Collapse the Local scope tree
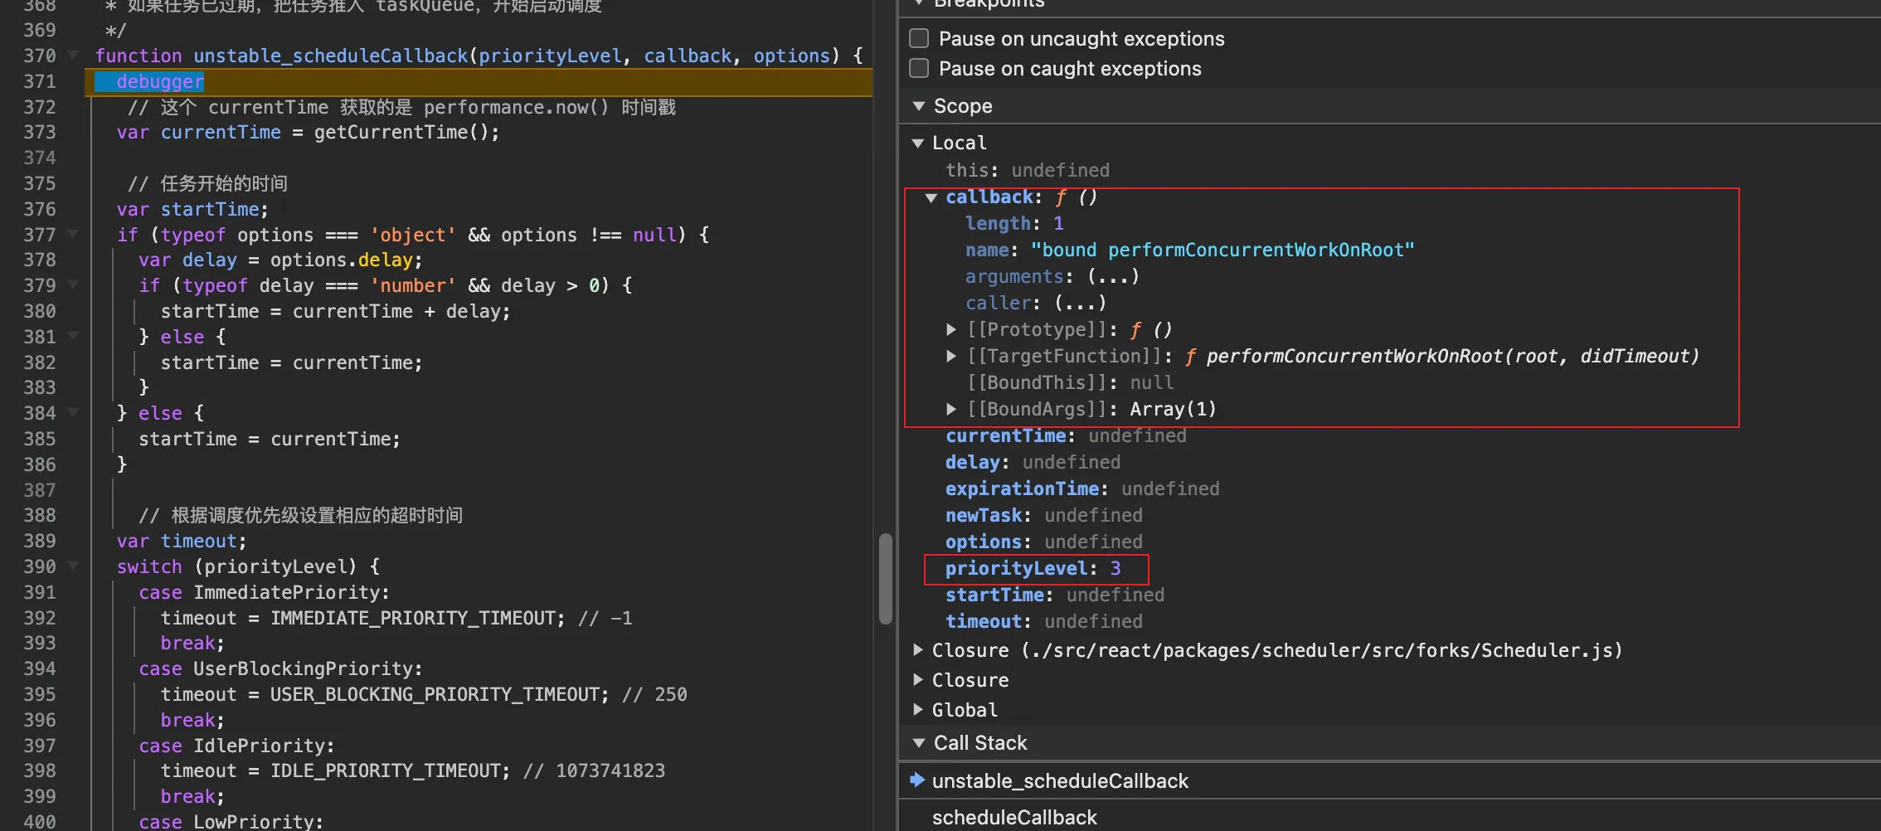The height and width of the screenshot is (831, 1881). point(918,143)
